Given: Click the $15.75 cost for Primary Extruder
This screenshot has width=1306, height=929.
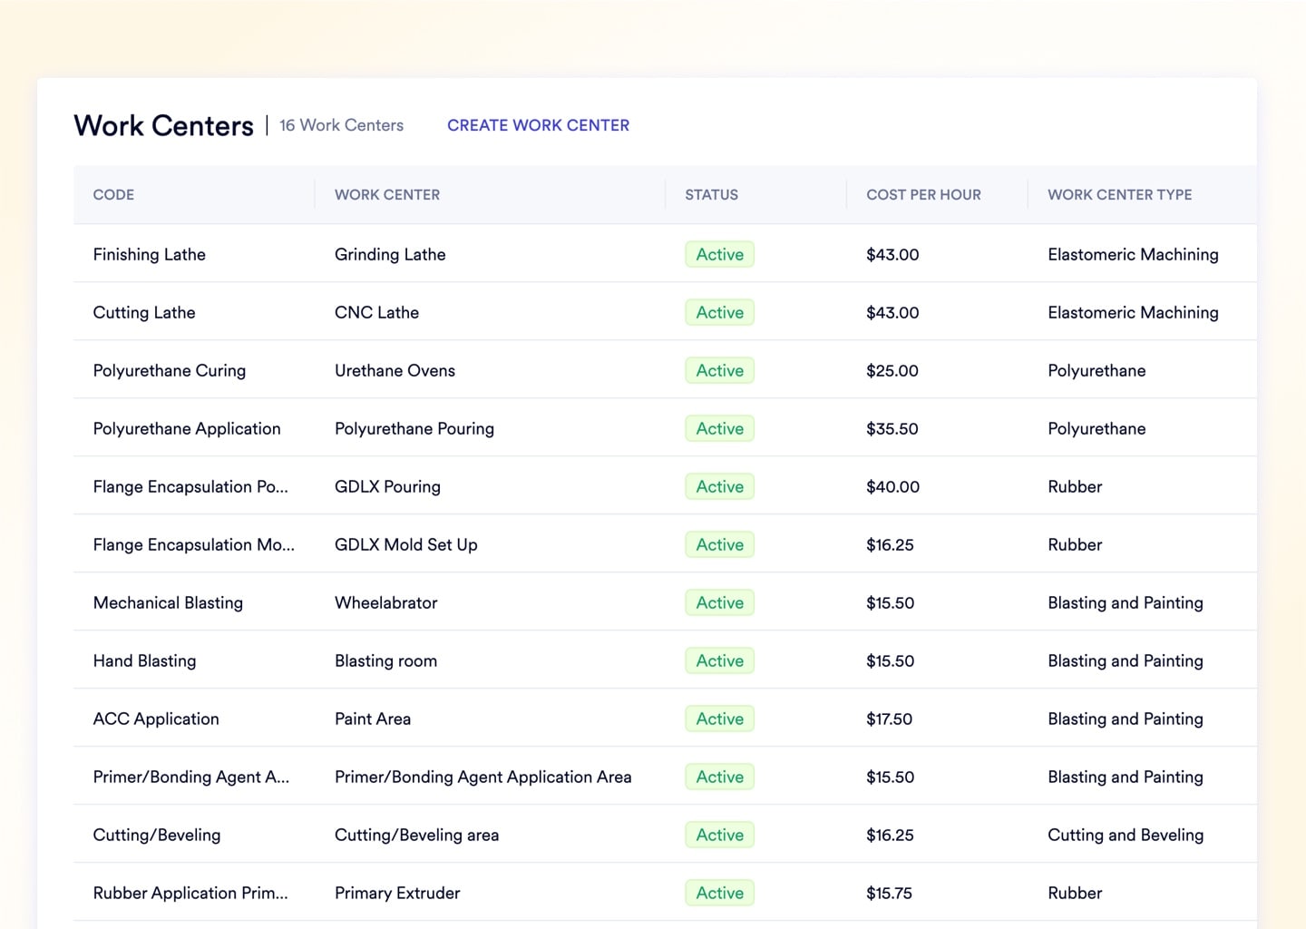Looking at the screenshot, I should 889,893.
